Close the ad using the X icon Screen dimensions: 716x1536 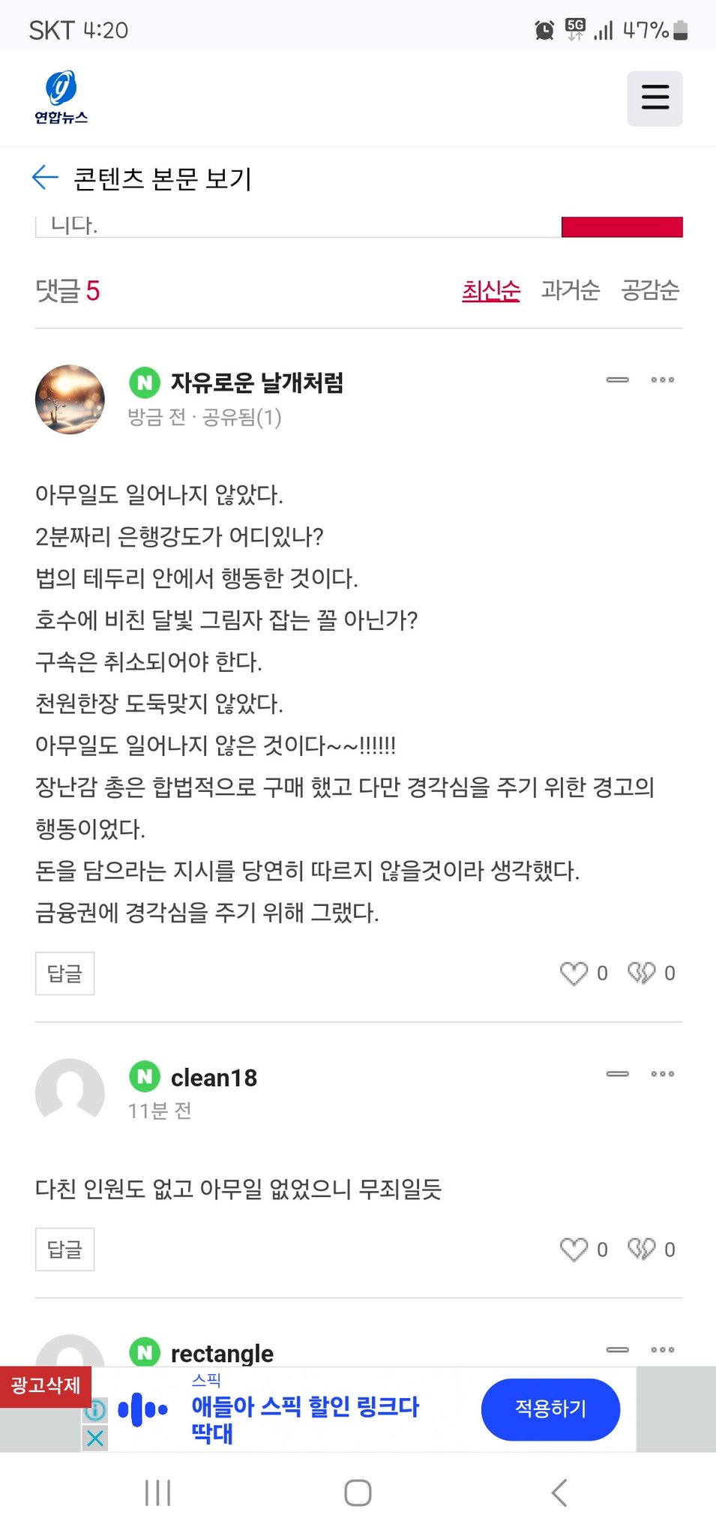coord(95,1438)
